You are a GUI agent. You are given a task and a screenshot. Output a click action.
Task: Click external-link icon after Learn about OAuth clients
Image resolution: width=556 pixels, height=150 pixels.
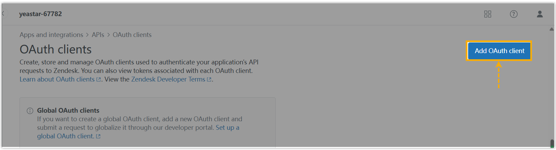coord(99,79)
